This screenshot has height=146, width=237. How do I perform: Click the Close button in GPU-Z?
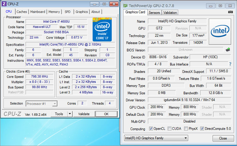pos(223,138)
